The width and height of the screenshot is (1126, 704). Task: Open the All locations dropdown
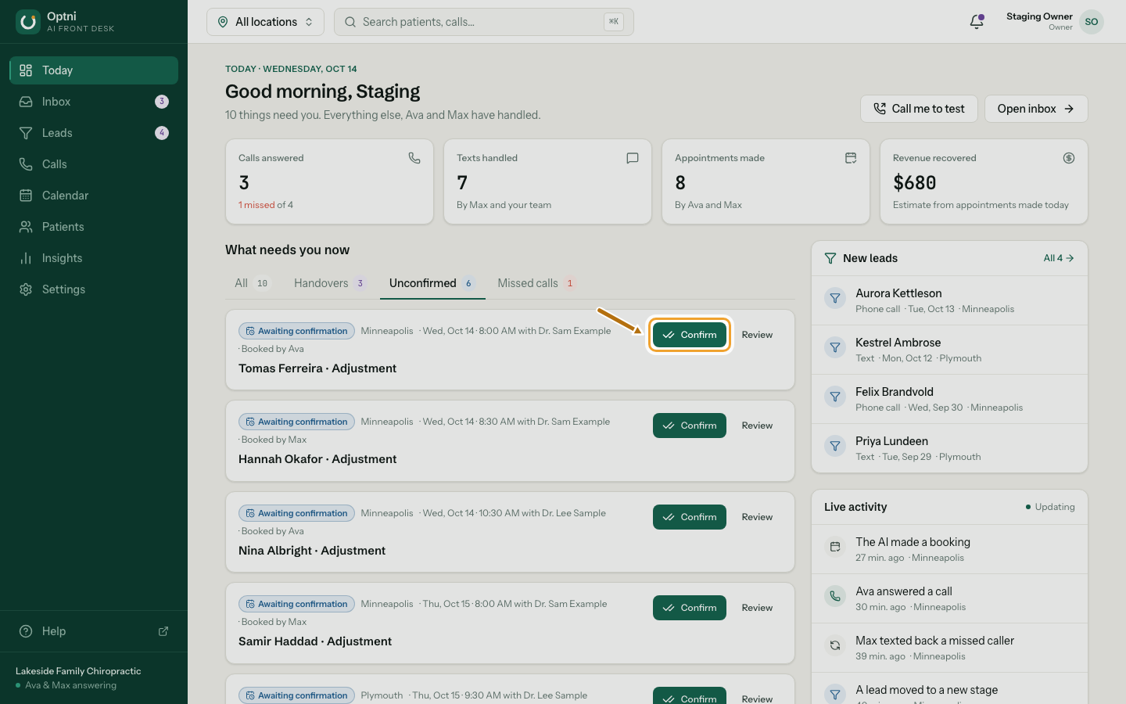(265, 22)
